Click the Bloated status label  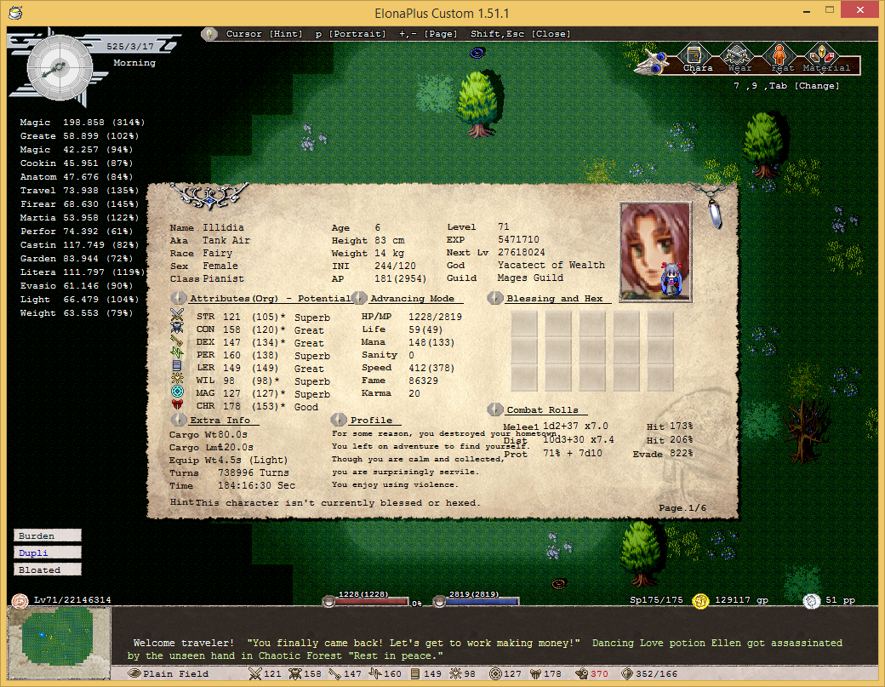pyautogui.click(x=48, y=569)
